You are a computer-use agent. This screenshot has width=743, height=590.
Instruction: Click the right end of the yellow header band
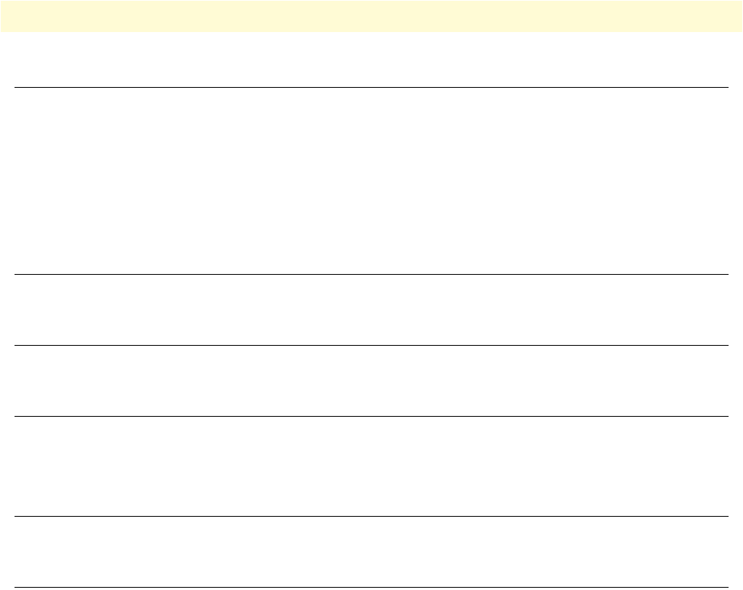736,15
